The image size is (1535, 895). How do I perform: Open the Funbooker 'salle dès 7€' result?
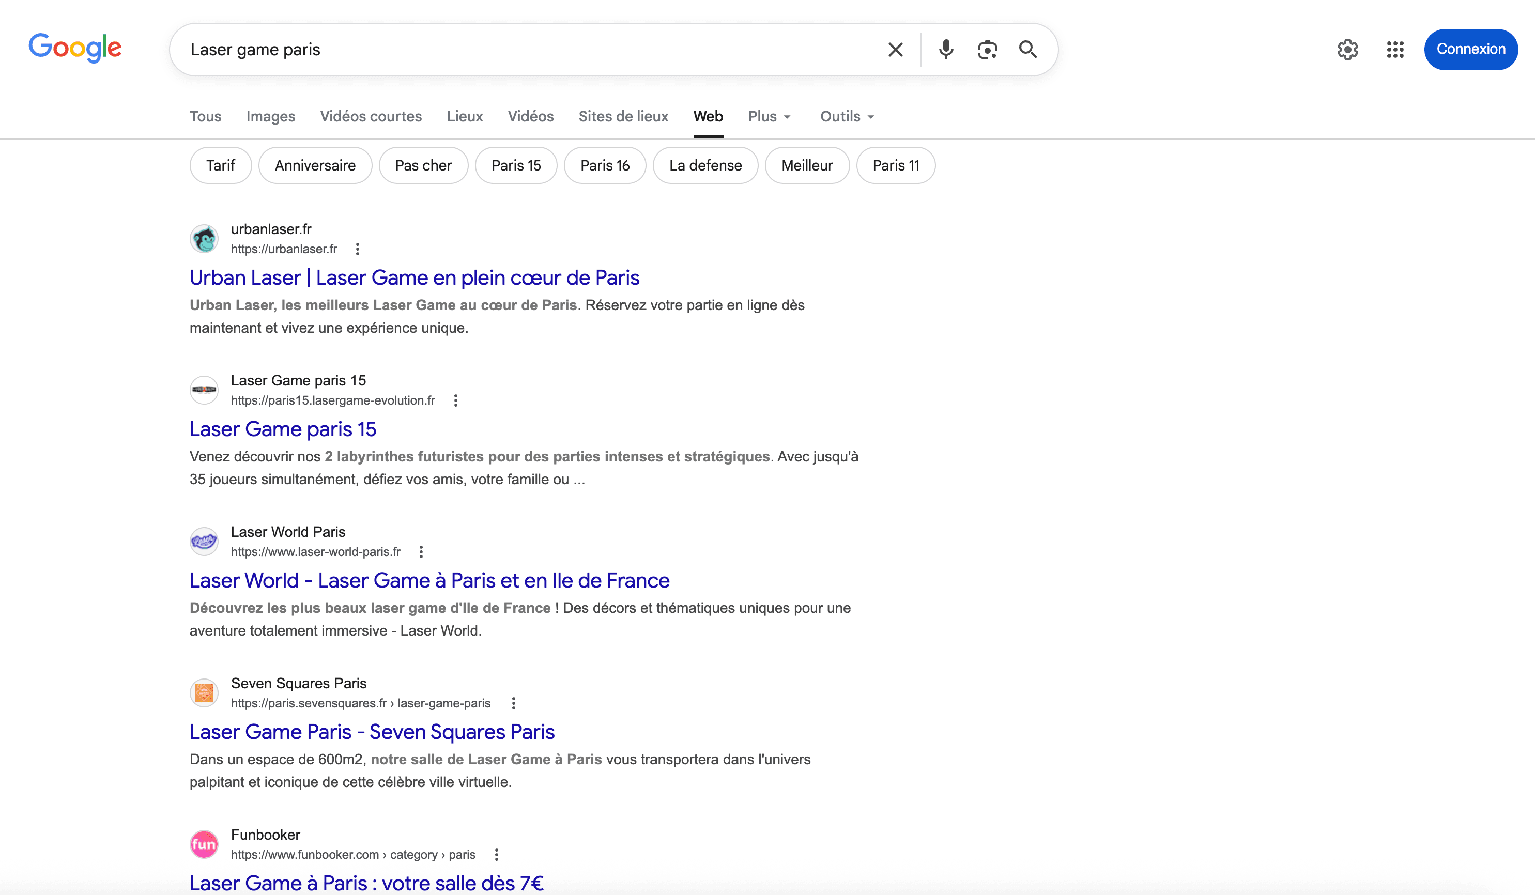click(x=367, y=884)
